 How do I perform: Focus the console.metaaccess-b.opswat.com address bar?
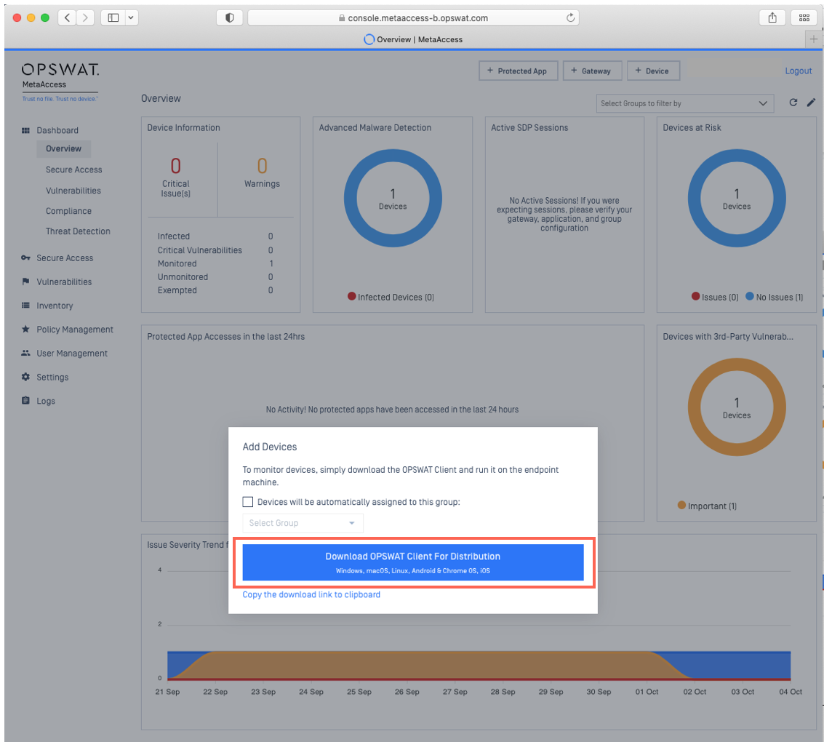413,18
